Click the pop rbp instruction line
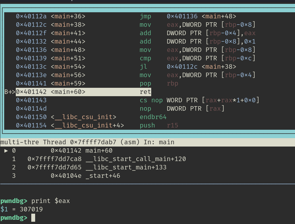Screen dimensions: 295x224 (97, 84)
